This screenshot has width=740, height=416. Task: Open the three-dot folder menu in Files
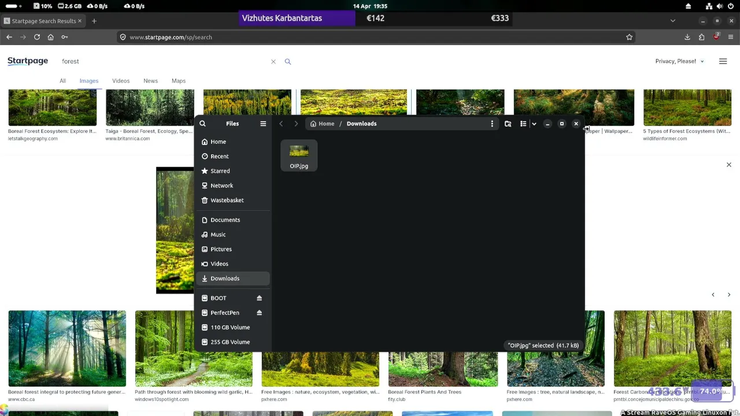pos(492,124)
